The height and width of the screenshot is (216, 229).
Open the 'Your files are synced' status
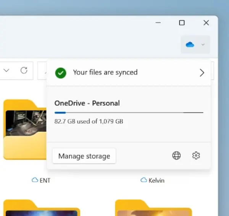(x=105, y=72)
